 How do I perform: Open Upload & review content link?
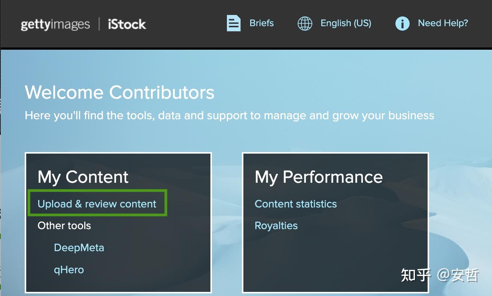97,204
